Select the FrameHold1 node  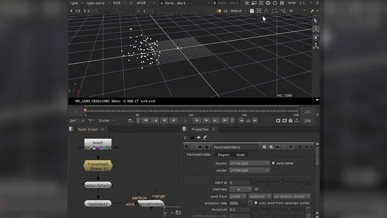tap(98, 166)
